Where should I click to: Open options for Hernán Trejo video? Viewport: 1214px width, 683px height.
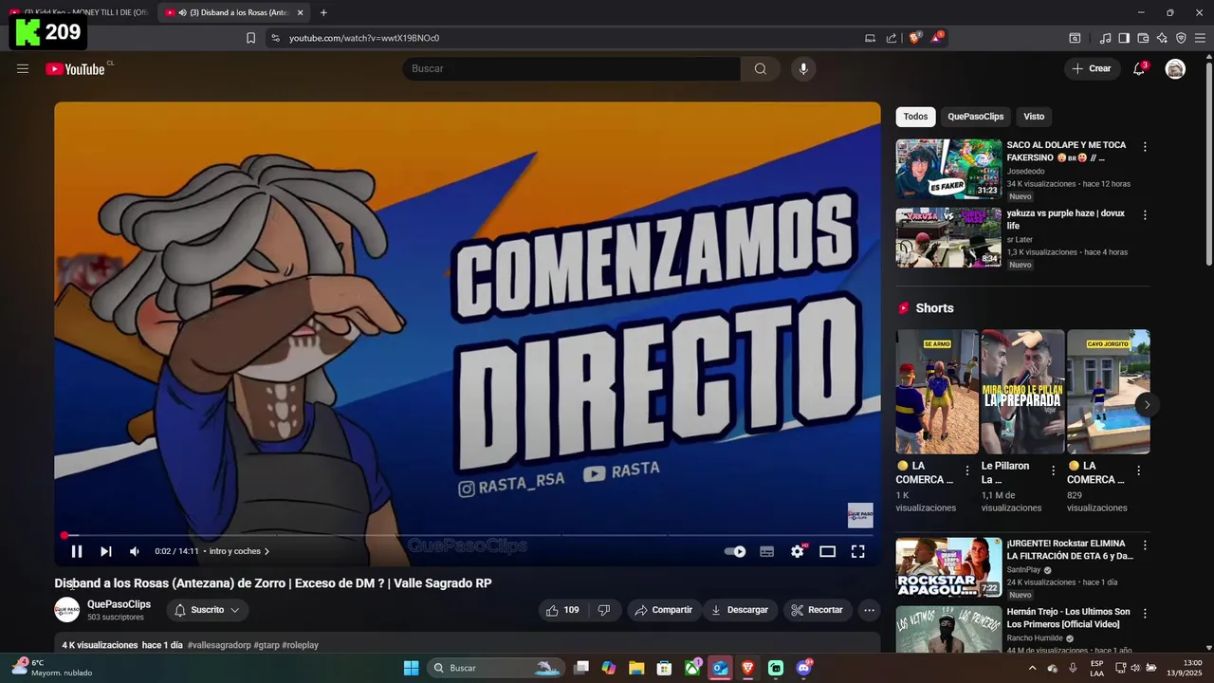tap(1145, 614)
